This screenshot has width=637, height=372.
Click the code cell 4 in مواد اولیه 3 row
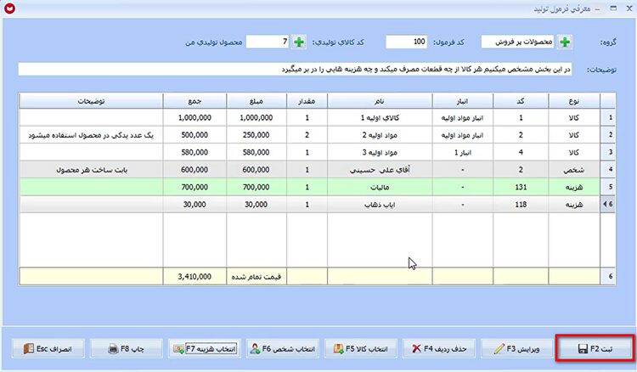point(521,152)
